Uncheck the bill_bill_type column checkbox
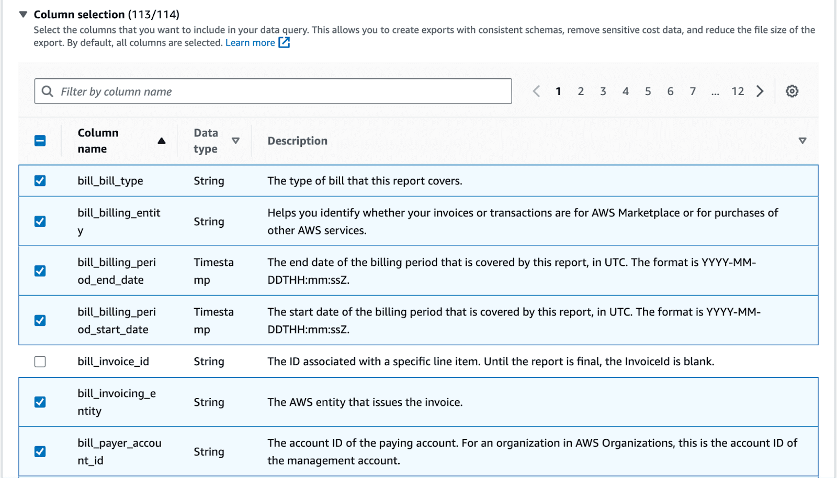 click(40, 181)
